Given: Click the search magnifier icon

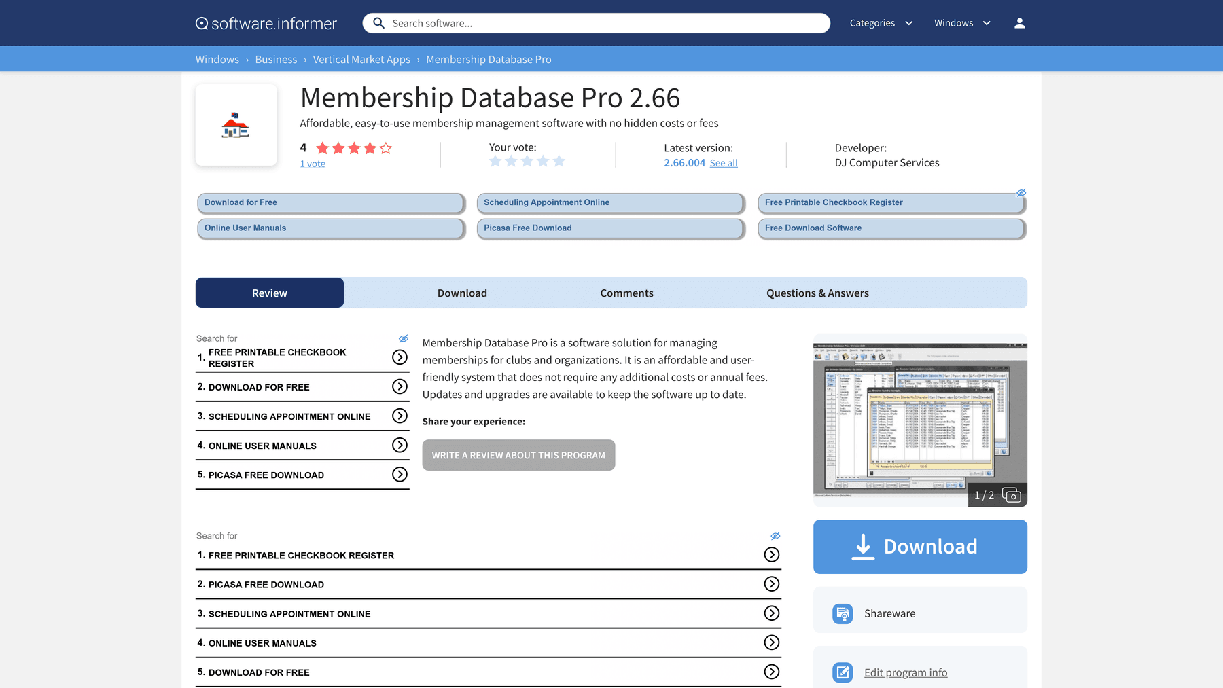Looking at the screenshot, I should (x=378, y=23).
